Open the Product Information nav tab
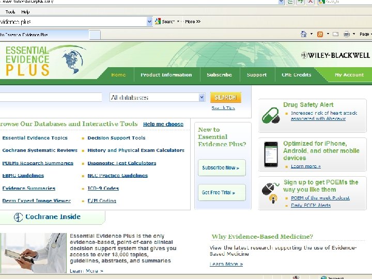This screenshot has width=372, height=279. coord(166,75)
